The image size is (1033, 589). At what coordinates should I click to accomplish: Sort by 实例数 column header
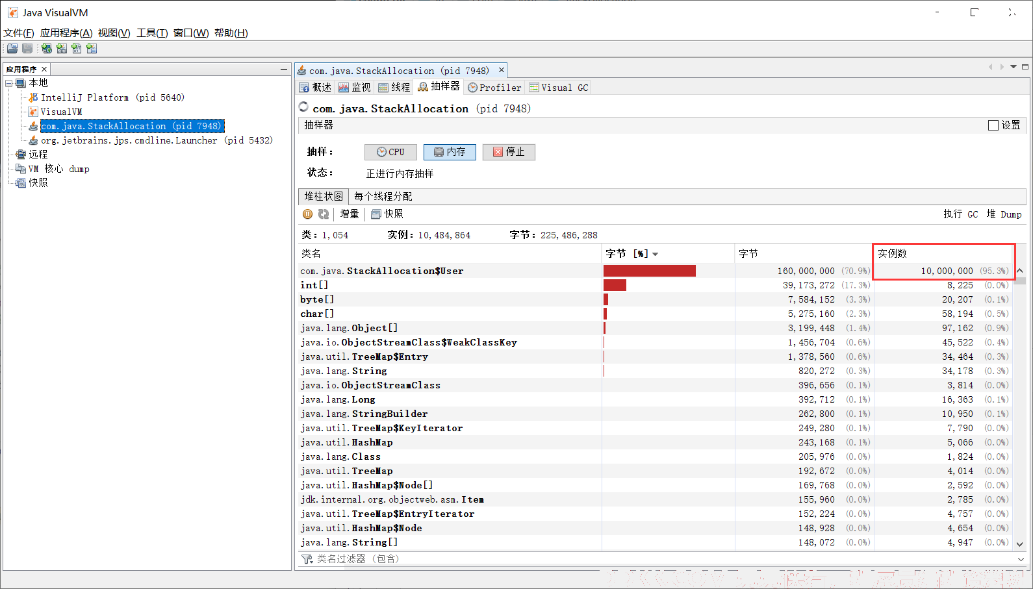tap(943, 254)
